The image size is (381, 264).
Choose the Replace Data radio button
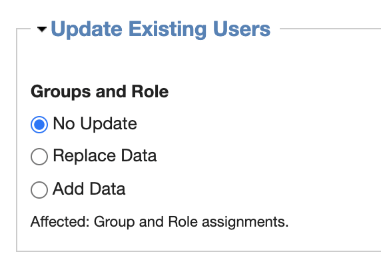point(39,157)
